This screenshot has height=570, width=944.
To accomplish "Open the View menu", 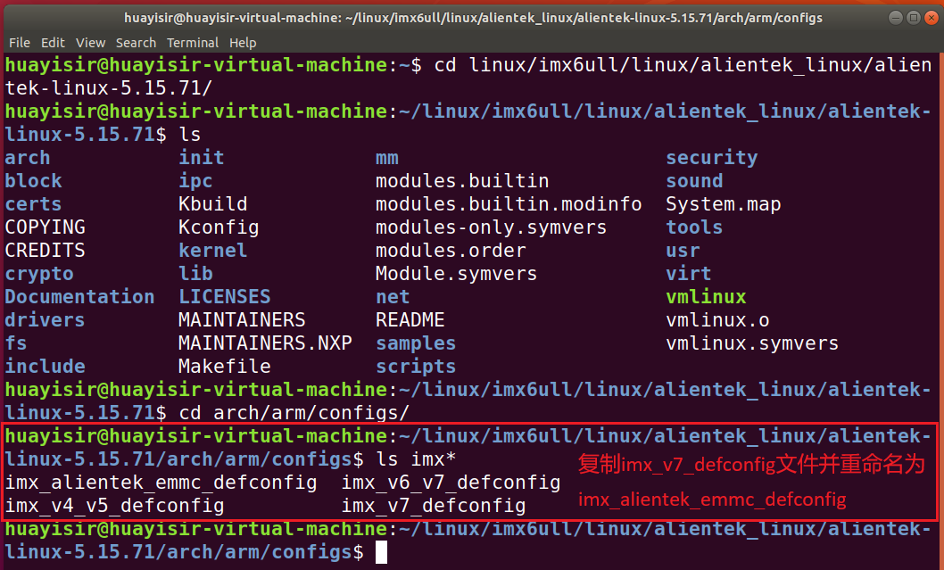I will pyautogui.click(x=89, y=42).
